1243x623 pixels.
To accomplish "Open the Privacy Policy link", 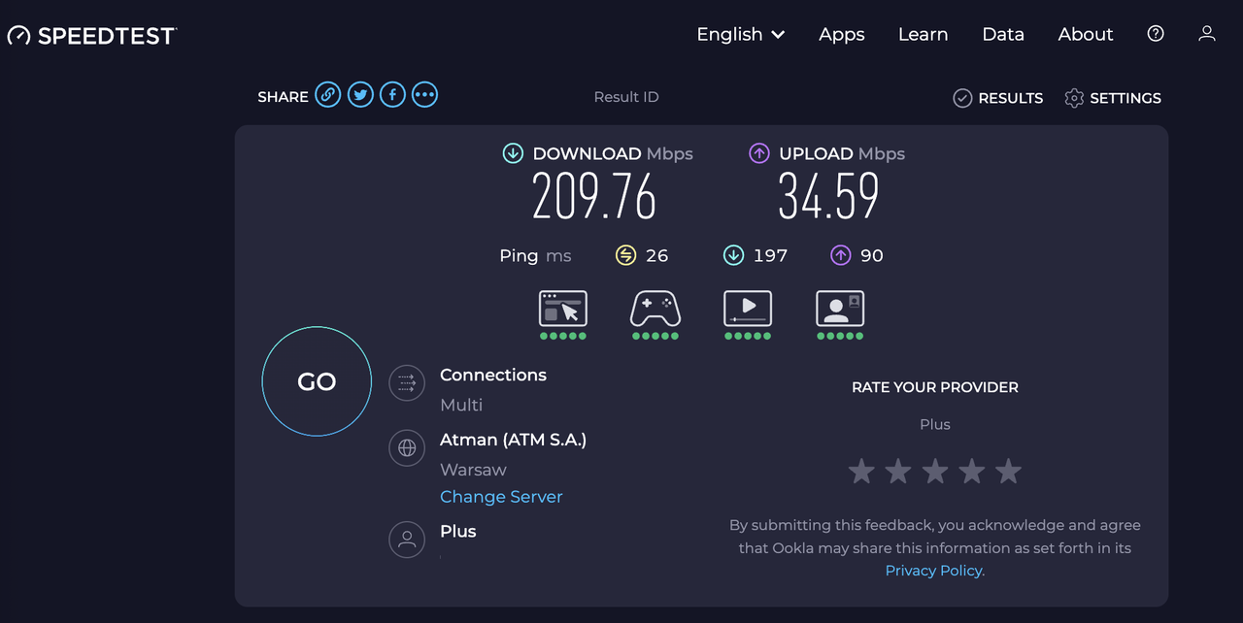I will coord(935,571).
